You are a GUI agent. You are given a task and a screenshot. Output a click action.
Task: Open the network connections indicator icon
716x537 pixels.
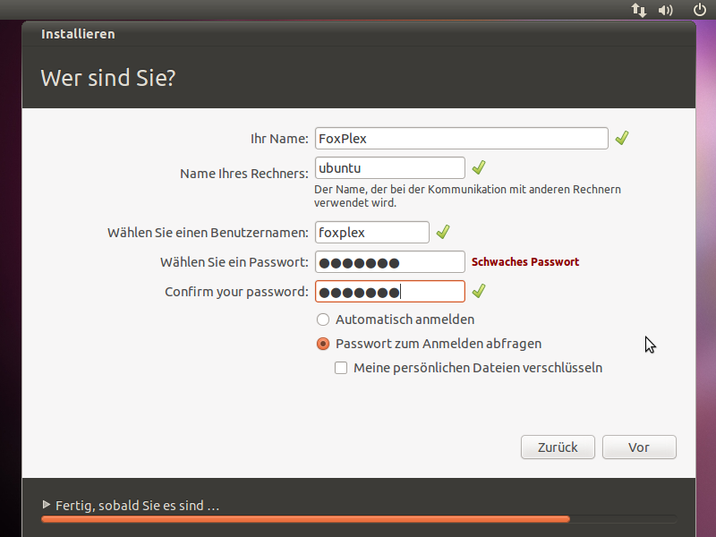pos(639,10)
